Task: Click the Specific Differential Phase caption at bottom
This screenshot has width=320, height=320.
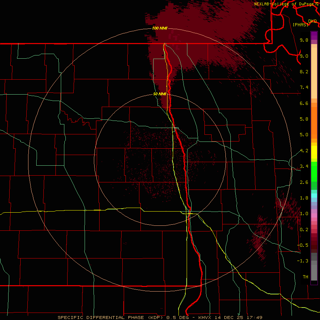Action: (x=160, y=318)
